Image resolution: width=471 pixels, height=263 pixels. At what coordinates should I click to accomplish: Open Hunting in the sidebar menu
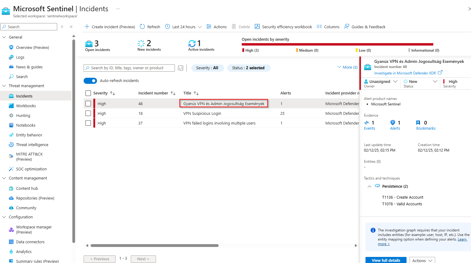(x=23, y=116)
